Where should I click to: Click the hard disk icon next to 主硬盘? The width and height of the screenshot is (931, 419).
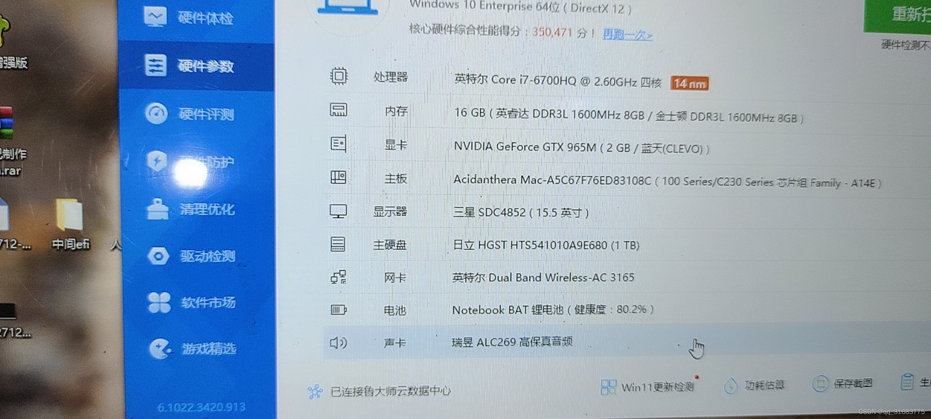click(338, 244)
